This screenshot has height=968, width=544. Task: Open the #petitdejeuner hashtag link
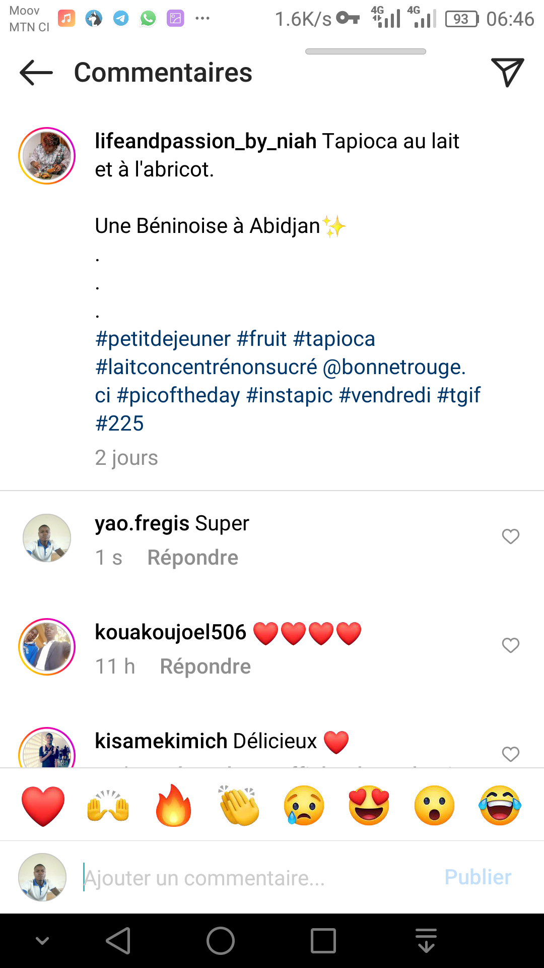(x=163, y=339)
